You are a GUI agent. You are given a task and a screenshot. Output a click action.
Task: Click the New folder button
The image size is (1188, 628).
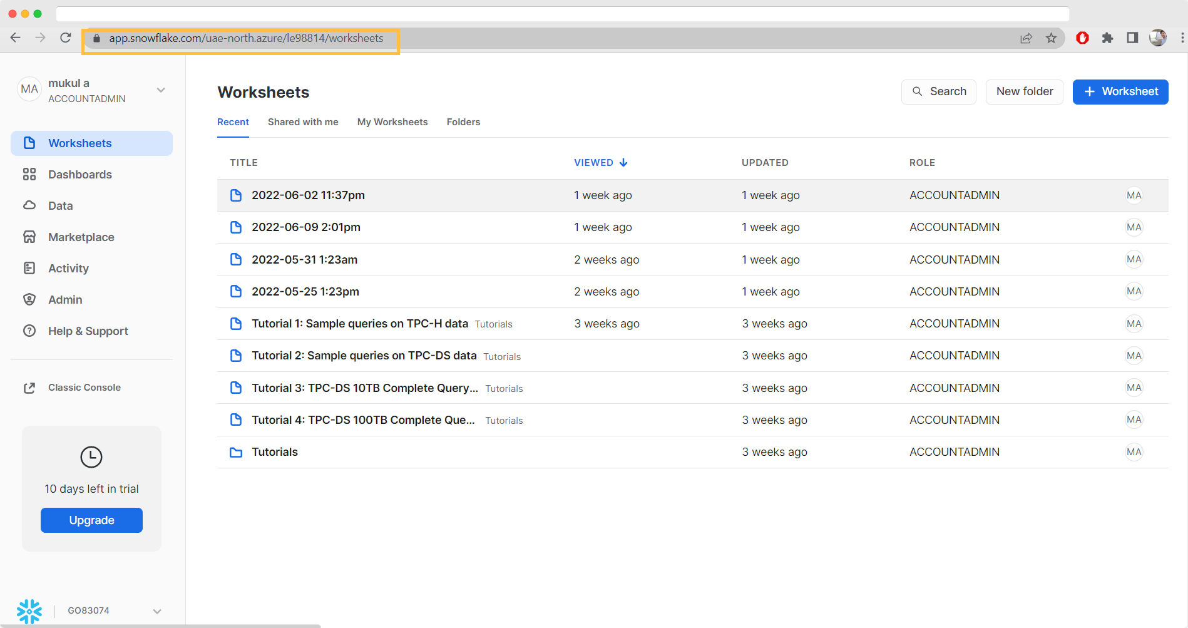pyautogui.click(x=1024, y=92)
